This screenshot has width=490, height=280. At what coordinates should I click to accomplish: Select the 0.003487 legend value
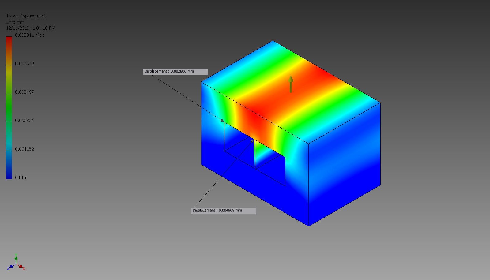[x=24, y=92]
